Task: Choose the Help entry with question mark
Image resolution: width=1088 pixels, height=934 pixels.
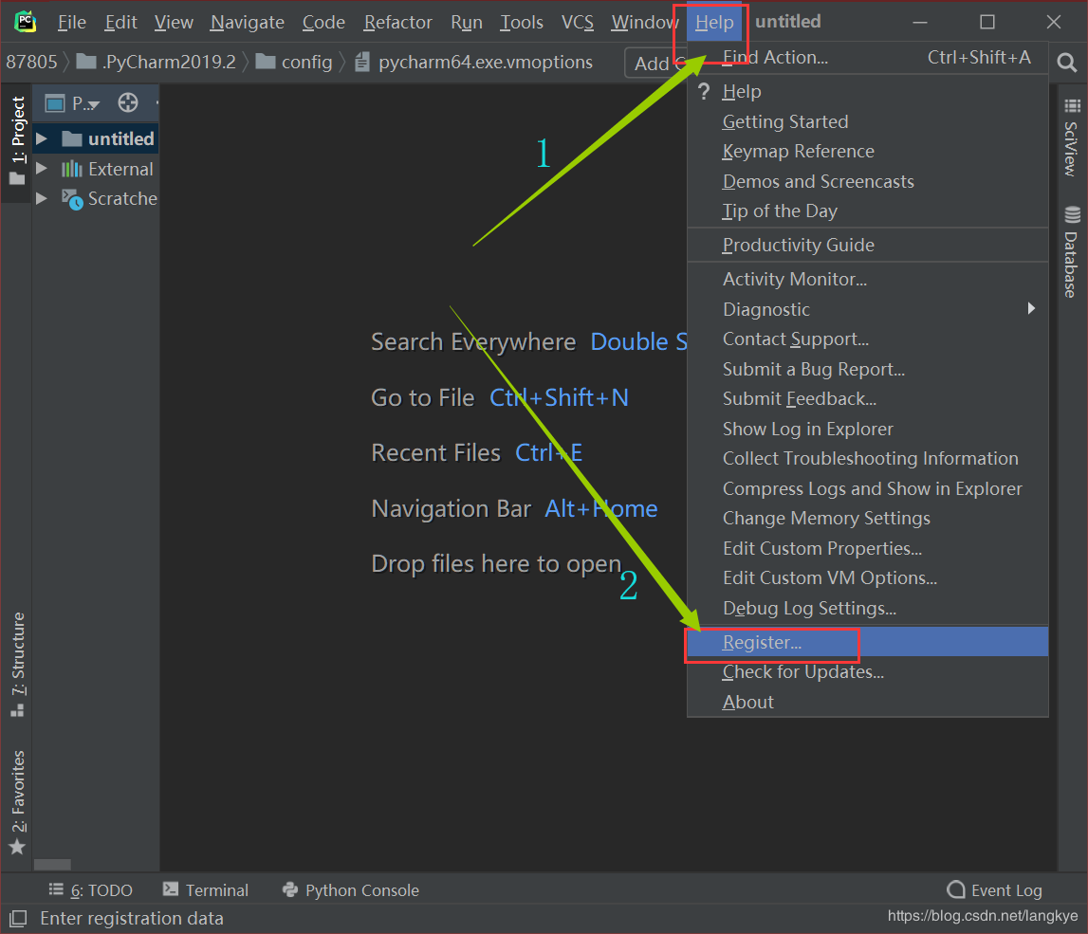Action: [x=867, y=92]
